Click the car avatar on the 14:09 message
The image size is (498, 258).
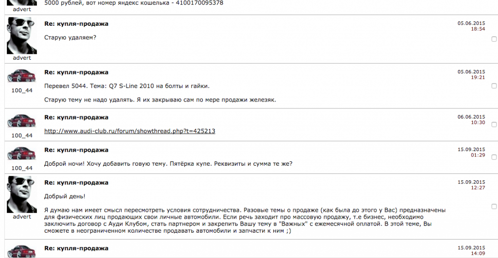(22, 251)
